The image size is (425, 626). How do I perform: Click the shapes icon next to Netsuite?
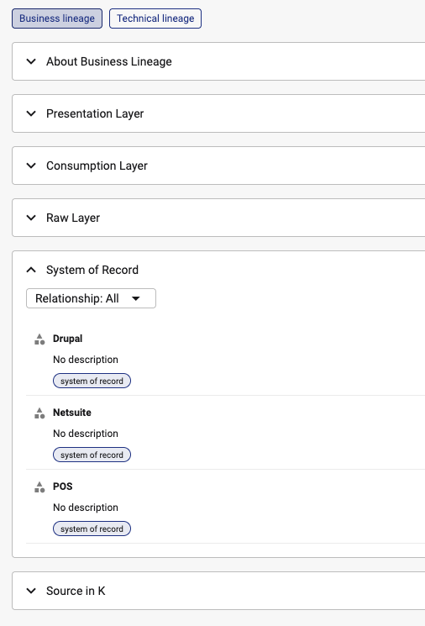click(39, 413)
